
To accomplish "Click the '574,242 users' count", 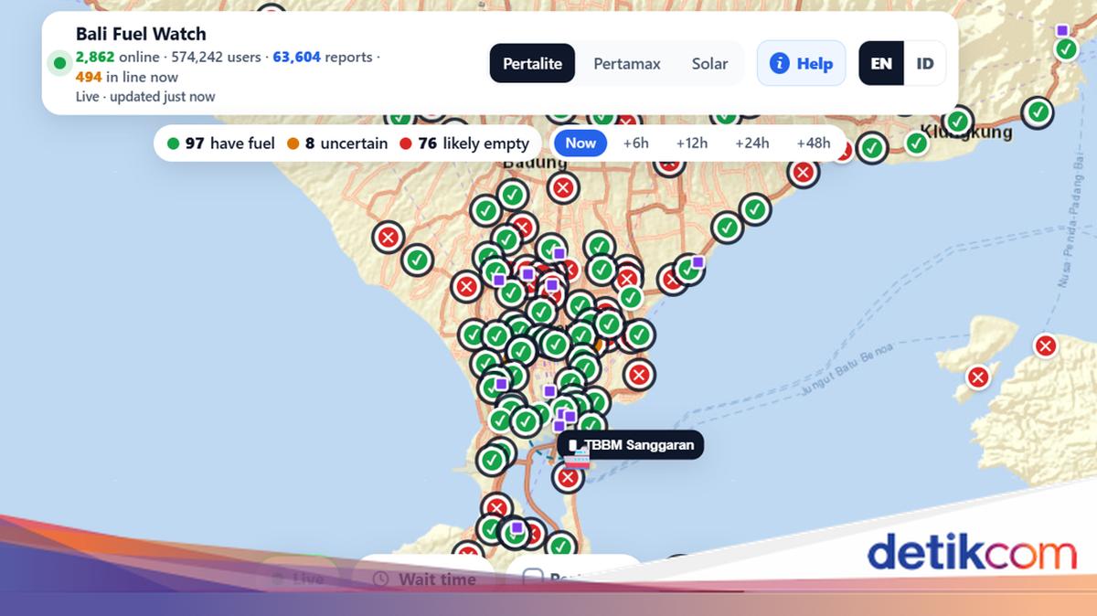I will click(x=217, y=57).
